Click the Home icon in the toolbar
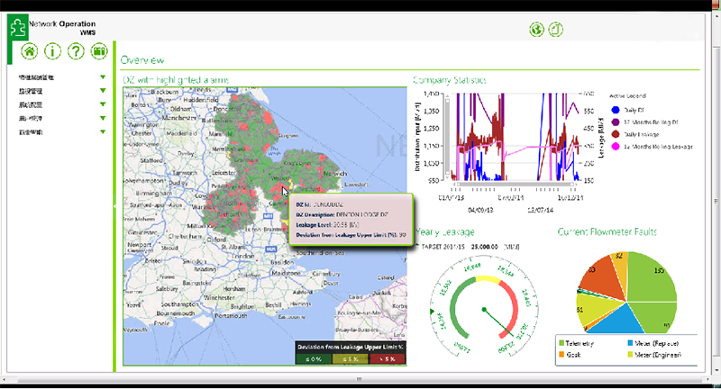This screenshot has height=389, width=721. click(x=29, y=50)
